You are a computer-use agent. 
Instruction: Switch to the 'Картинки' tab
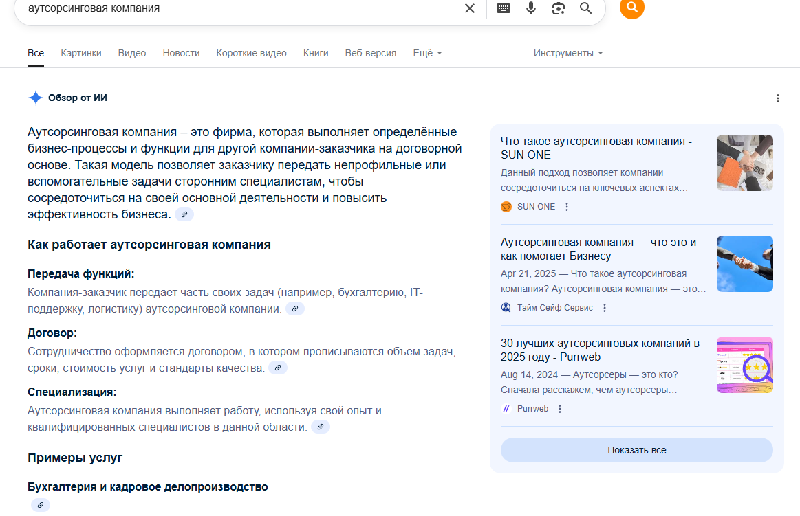click(81, 53)
